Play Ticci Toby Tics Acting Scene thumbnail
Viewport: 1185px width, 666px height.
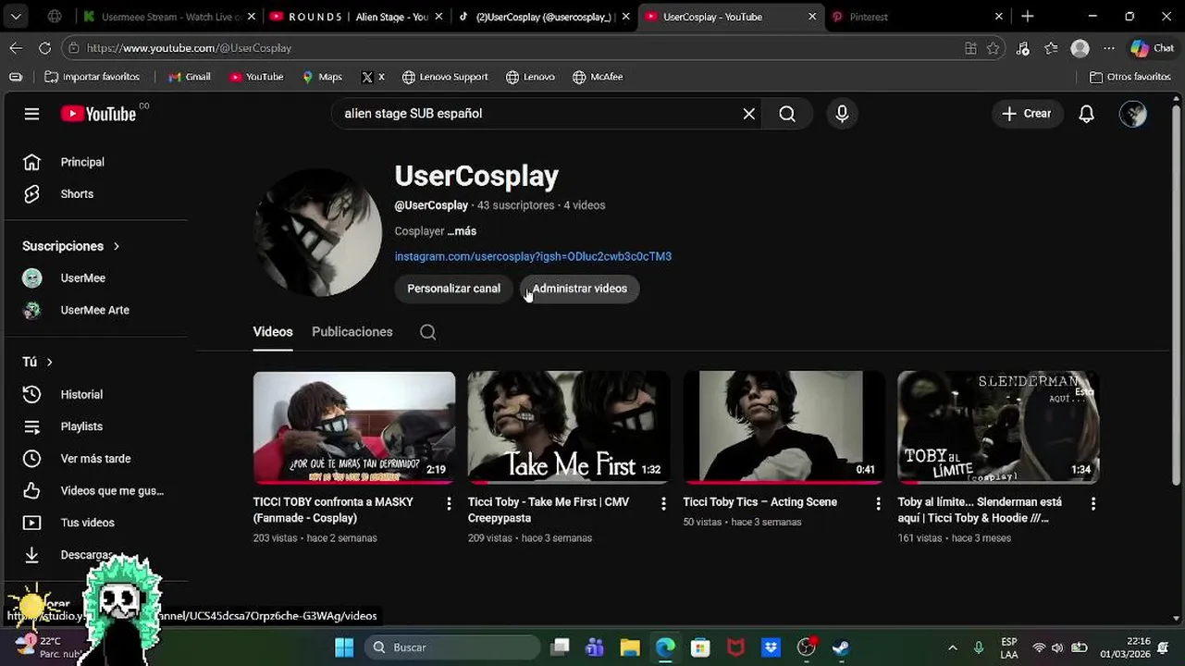[x=784, y=427]
